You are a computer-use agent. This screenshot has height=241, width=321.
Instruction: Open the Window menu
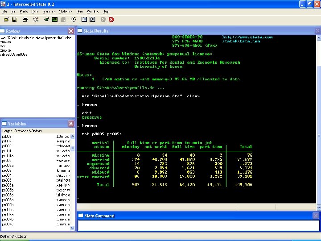click(x=93, y=12)
